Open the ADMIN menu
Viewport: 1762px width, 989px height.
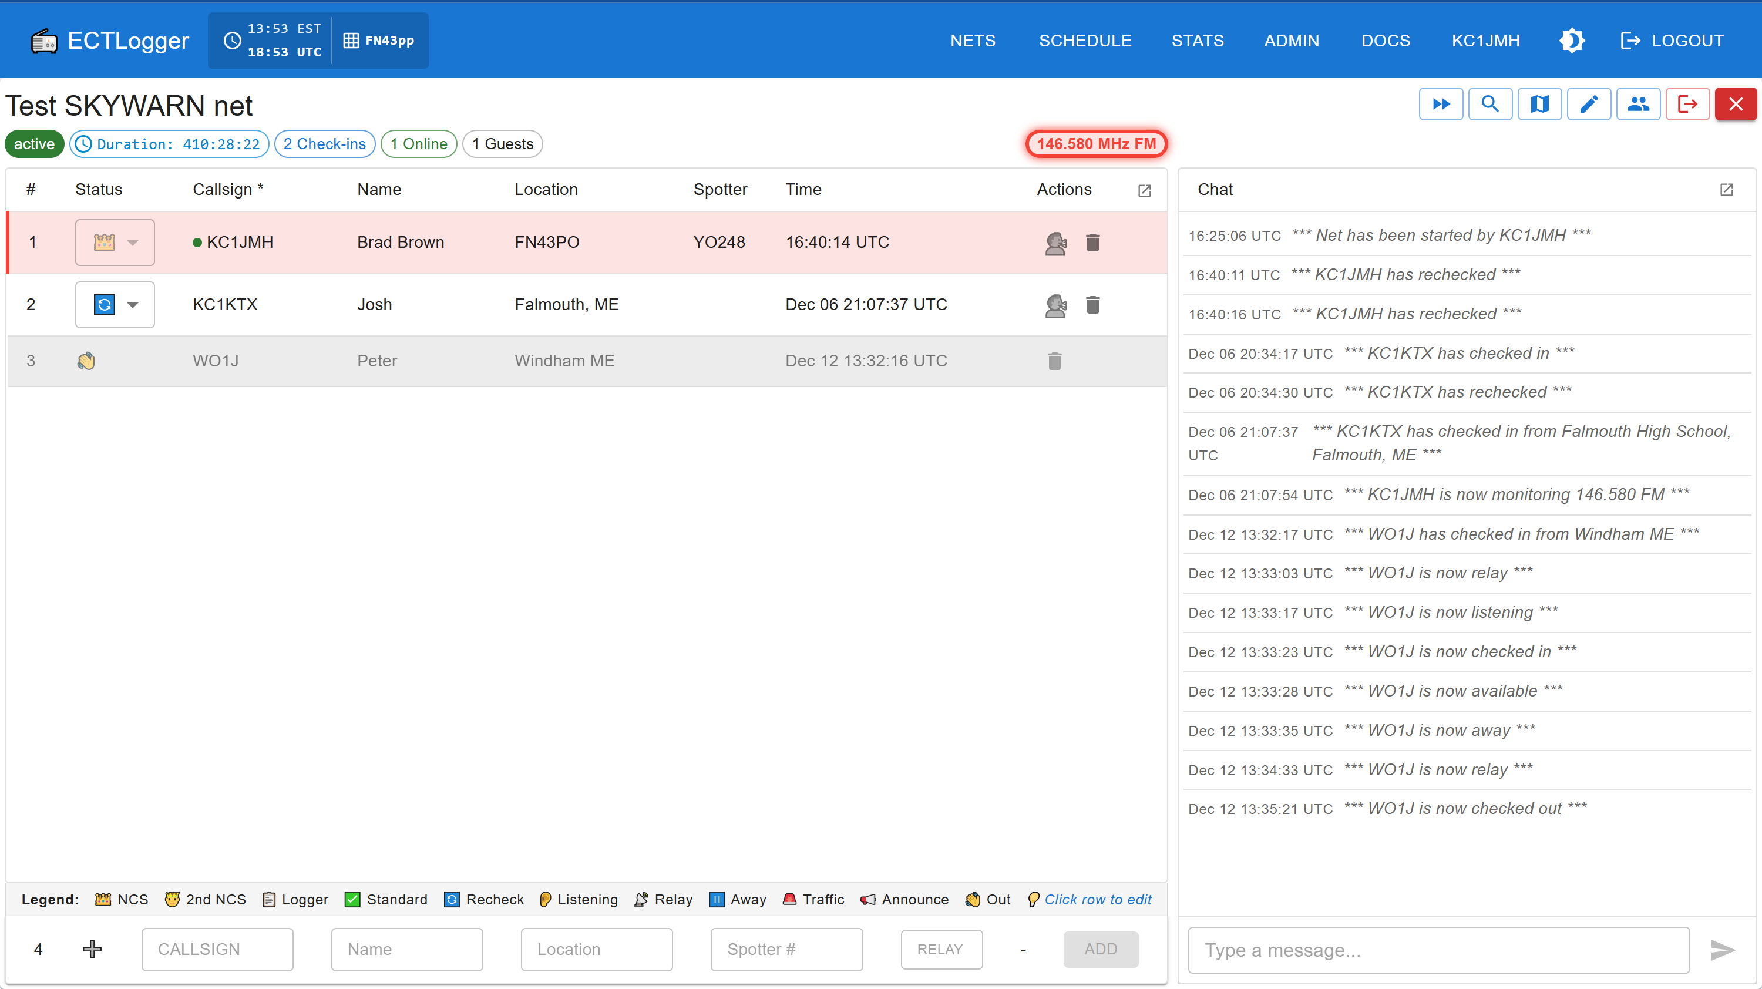pyautogui.click(x=1292, y=41)
